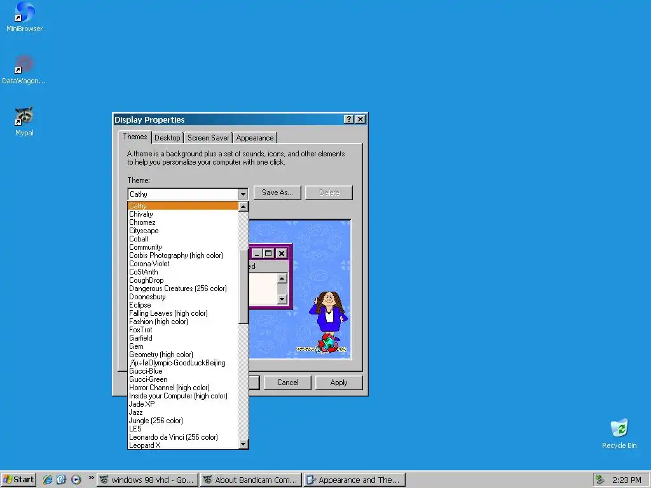Select the Corona-Violet theme
This screenshot has width=651, height=488.
point(183,264)
